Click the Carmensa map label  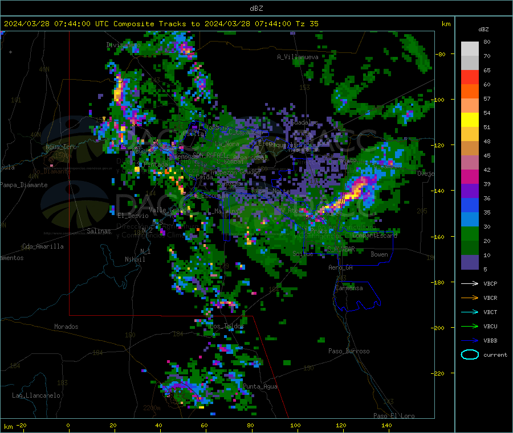tap(349, 288)
